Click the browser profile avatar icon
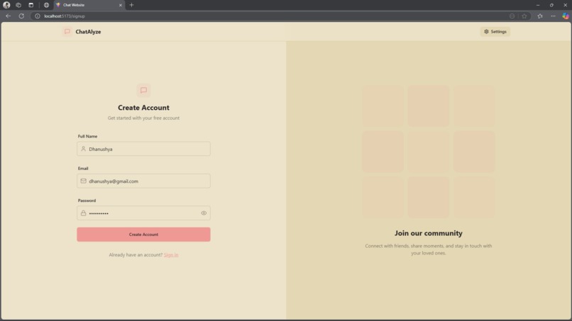The width and height of the screenshot is (572, 321). (6, 5)
